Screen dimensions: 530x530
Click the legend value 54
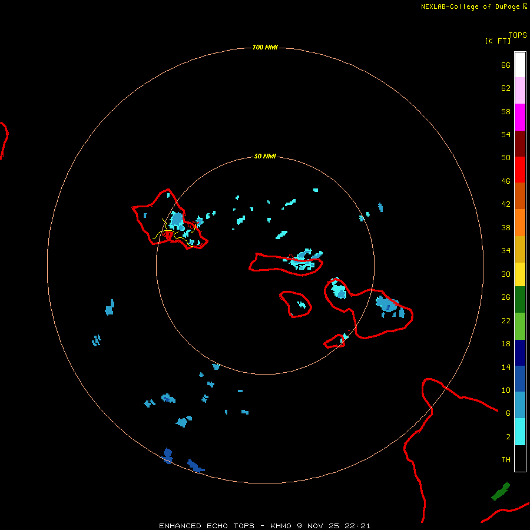(x=506, y=134)
